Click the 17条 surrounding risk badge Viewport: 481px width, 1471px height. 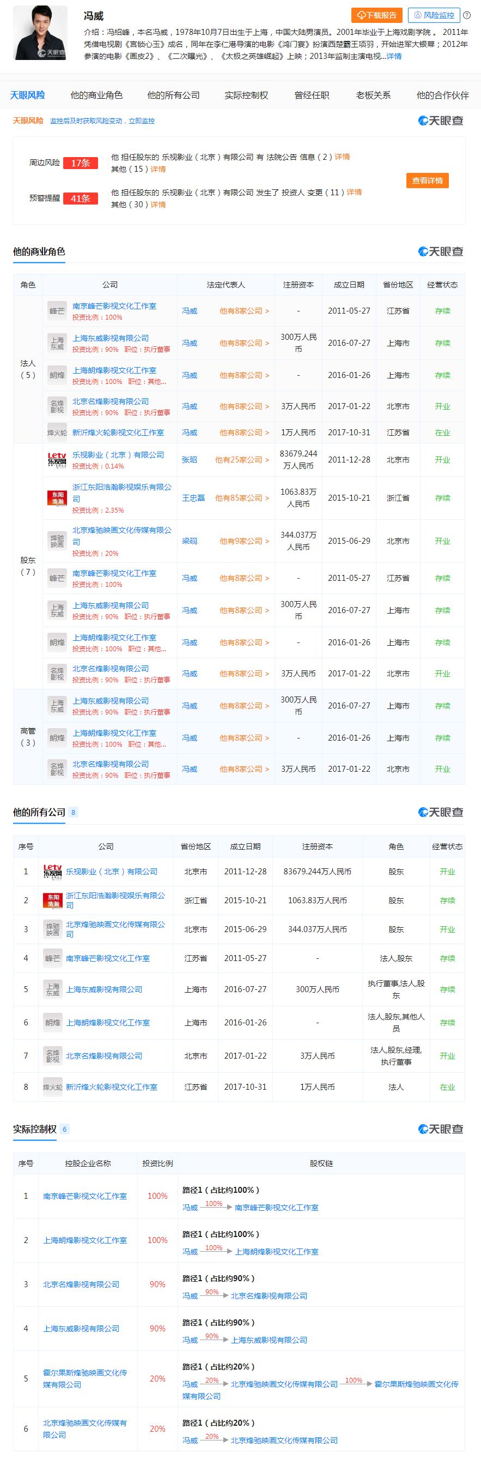[x=81, y=163]
